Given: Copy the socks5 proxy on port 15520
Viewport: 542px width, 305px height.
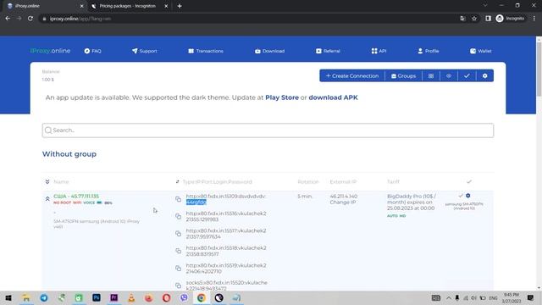Looking at the screenshot, I should (x=179, y=286).
